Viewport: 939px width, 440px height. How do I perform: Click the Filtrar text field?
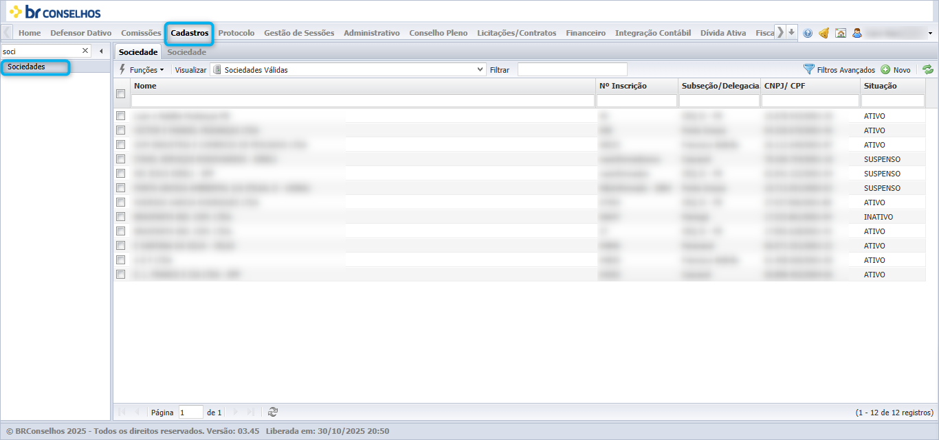pos(573,69)
